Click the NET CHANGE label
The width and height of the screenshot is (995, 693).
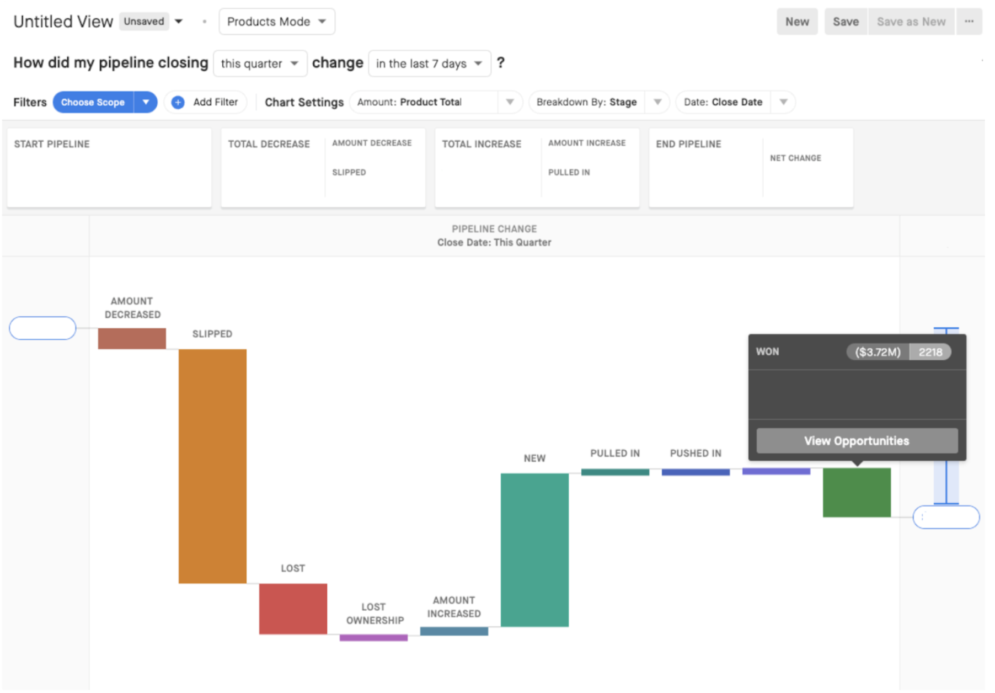coord(795,158)
